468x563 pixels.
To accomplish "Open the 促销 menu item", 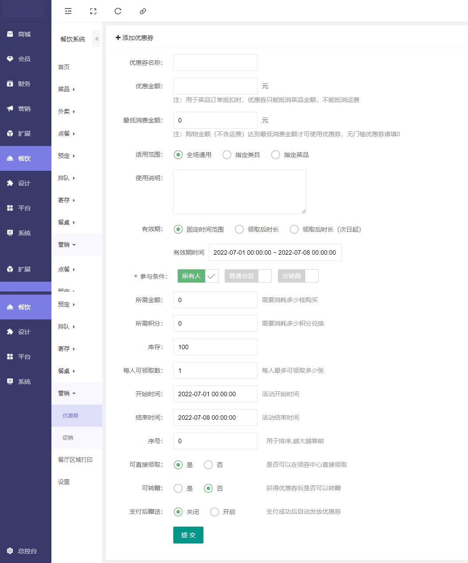I will pyautogui.click(x=68, y=438).
